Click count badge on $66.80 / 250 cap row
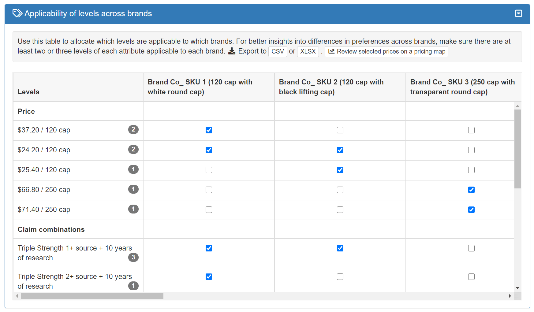Screen dimensions: 534x312 coord(133,189)
